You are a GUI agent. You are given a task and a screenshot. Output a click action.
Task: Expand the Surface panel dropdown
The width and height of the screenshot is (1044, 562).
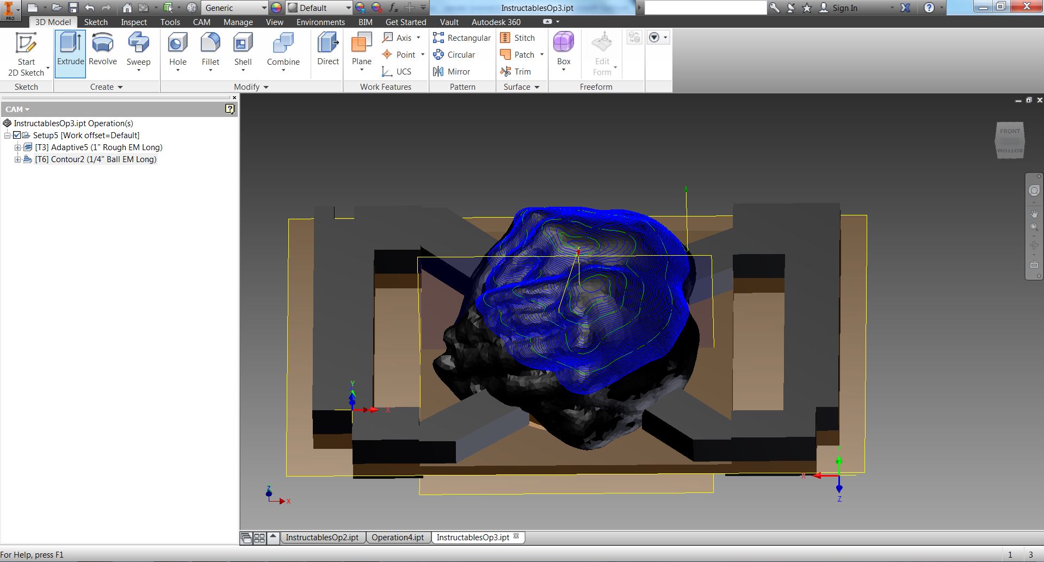[x=521, y=87]
